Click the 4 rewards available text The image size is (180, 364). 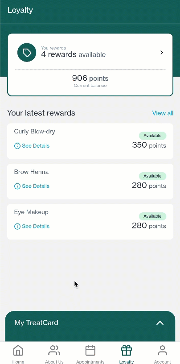(x=74, y=54)
